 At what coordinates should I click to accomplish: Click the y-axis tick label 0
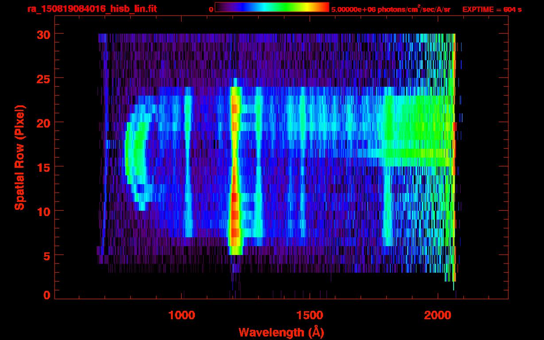[46, 295]
